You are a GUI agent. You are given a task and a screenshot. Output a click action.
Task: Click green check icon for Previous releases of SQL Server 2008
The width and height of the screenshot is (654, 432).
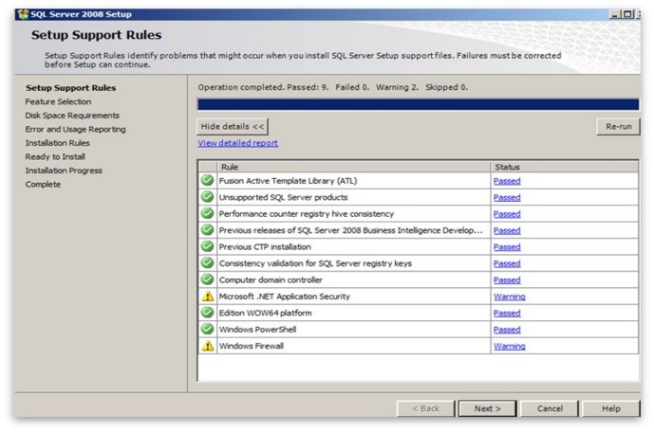point(207,229)
